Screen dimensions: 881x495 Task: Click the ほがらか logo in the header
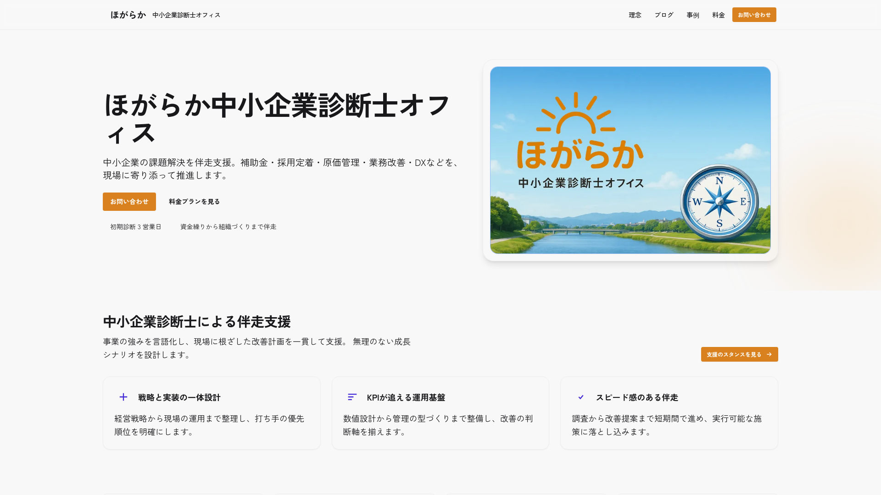[128, 15]
